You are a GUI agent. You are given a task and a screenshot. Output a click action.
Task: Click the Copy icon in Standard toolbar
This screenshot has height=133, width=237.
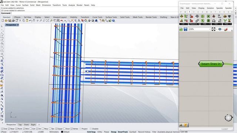click(24, 21)
